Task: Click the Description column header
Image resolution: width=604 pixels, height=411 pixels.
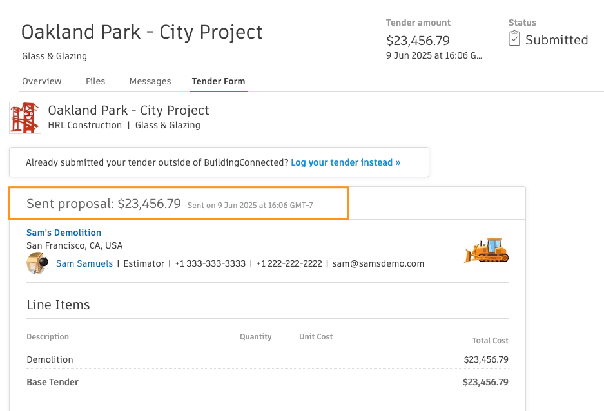Action: (48, 337)
